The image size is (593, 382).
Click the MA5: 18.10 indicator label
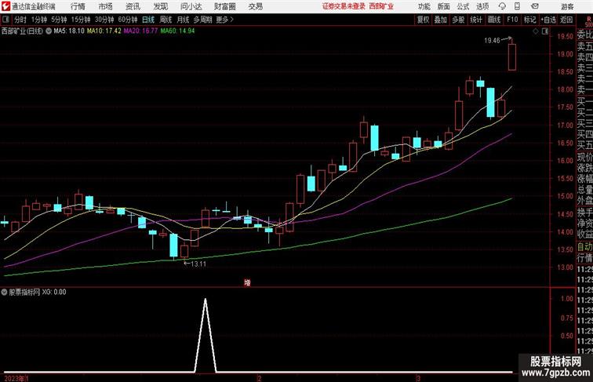click(69, 31)
